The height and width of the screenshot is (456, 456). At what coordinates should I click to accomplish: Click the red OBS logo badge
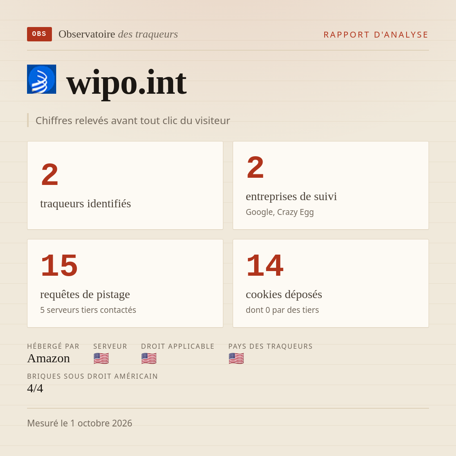(x=40, y=34)
